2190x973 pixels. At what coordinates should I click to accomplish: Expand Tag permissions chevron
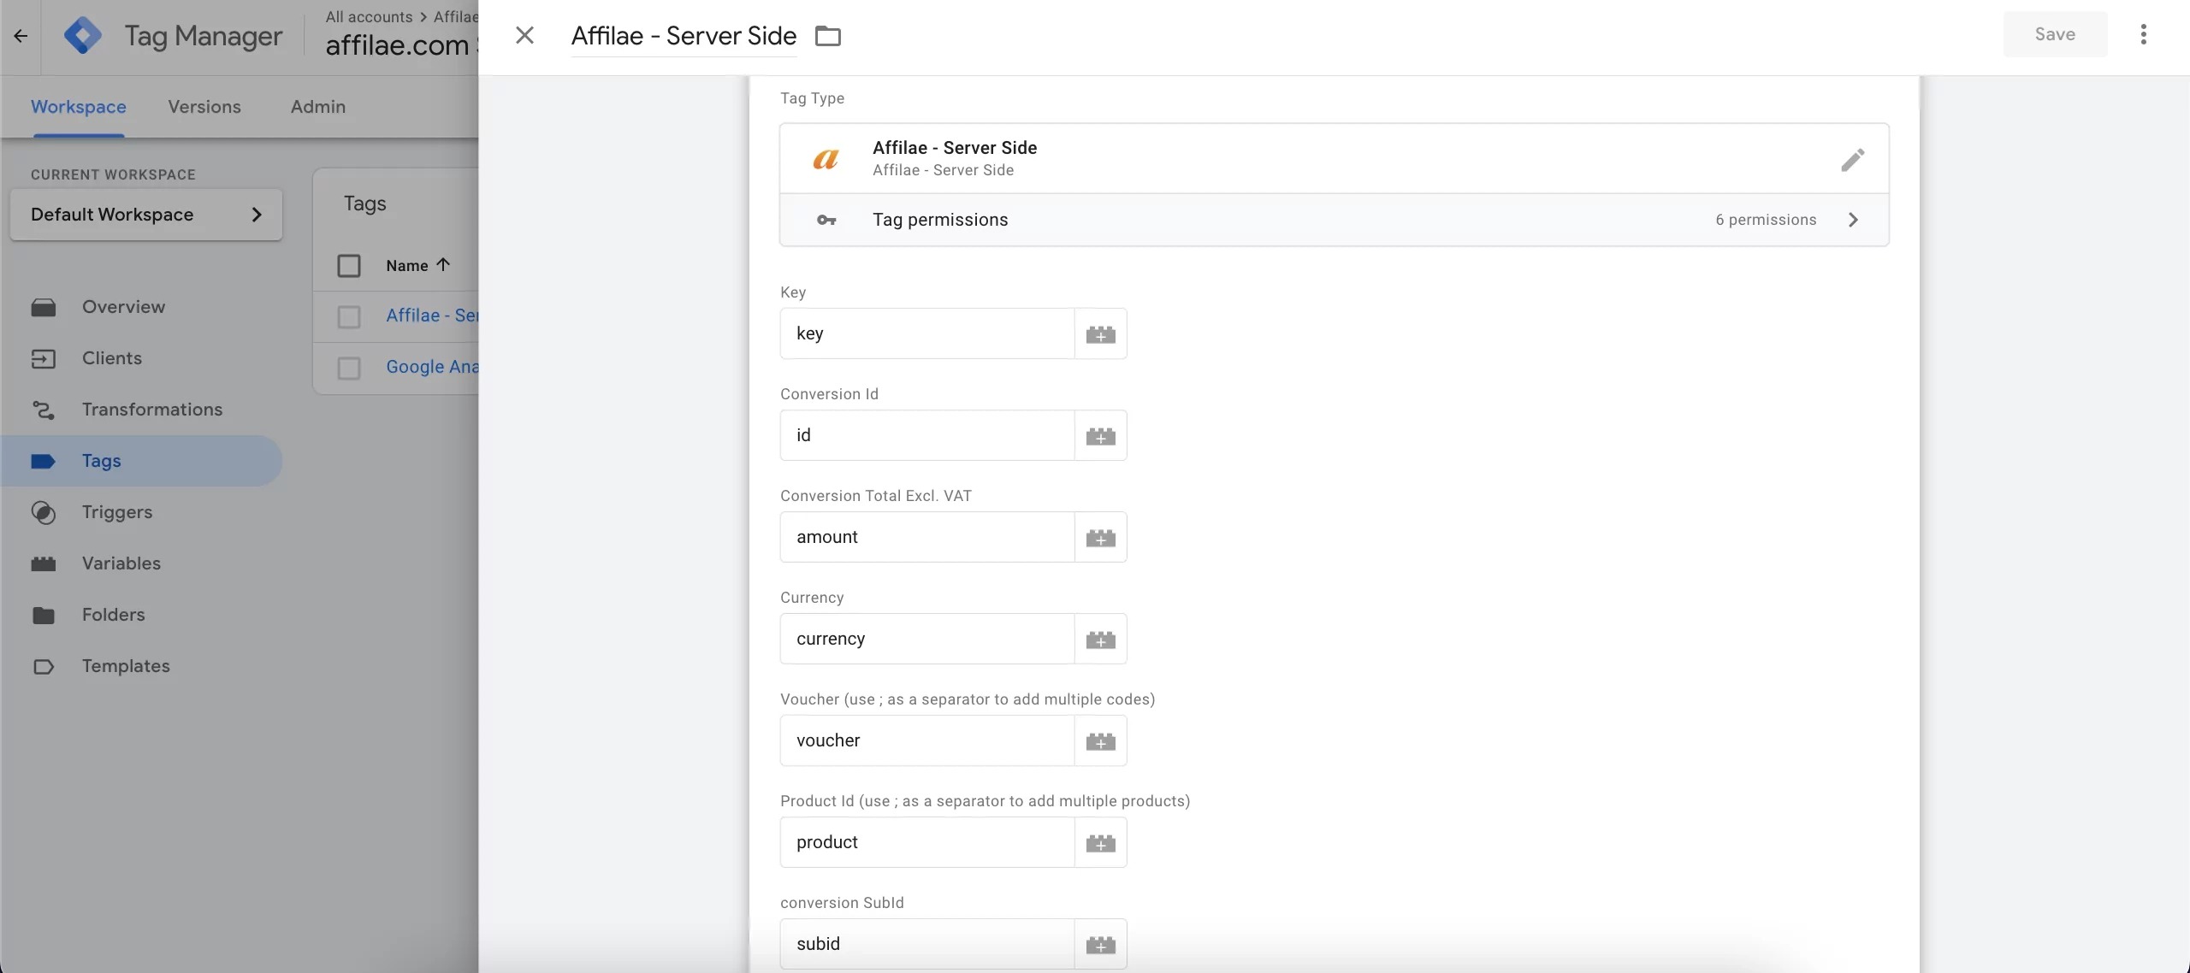coord(1853,220)
